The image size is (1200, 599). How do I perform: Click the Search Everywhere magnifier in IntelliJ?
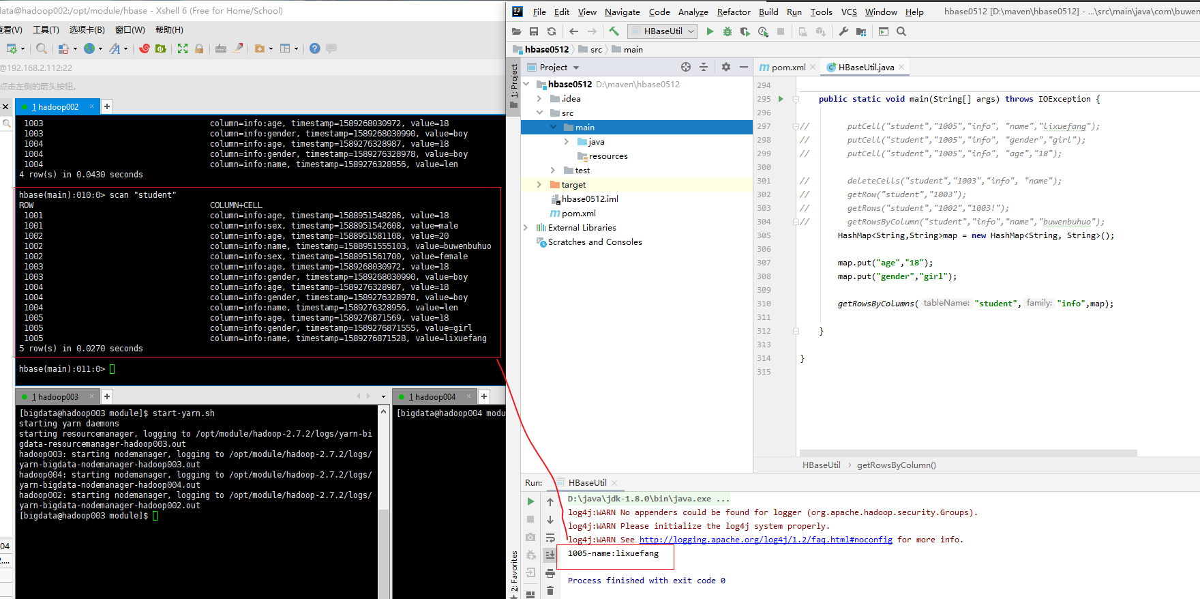(901, 31)
